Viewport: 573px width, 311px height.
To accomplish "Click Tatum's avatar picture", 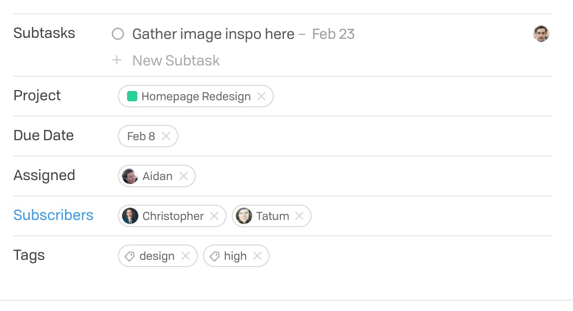I will coord(244,216).
